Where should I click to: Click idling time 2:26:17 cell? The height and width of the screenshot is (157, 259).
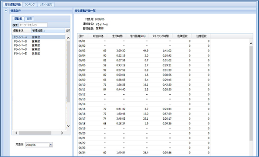click(x=167, y=119)
